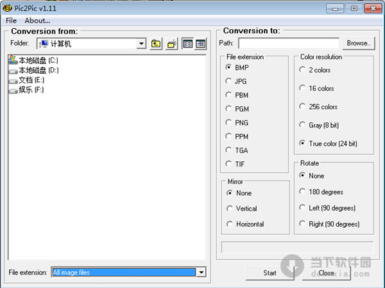
Task: Set Mirror to Horizontal
Action: (245, 224)
